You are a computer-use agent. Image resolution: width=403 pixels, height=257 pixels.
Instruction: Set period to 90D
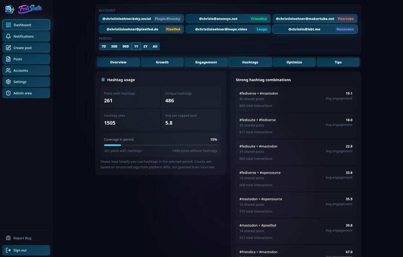(126, 46)
